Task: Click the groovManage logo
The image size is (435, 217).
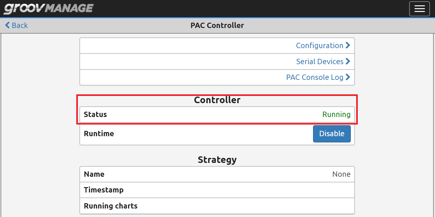Action: coord(48,8)
